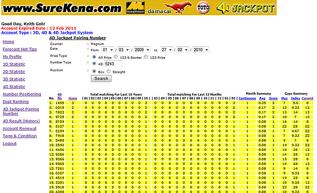Click the 4D number 2480 in row 9
Image resolution: width=317 pixels, height=193 pixels.
click(x=60, y=140)
